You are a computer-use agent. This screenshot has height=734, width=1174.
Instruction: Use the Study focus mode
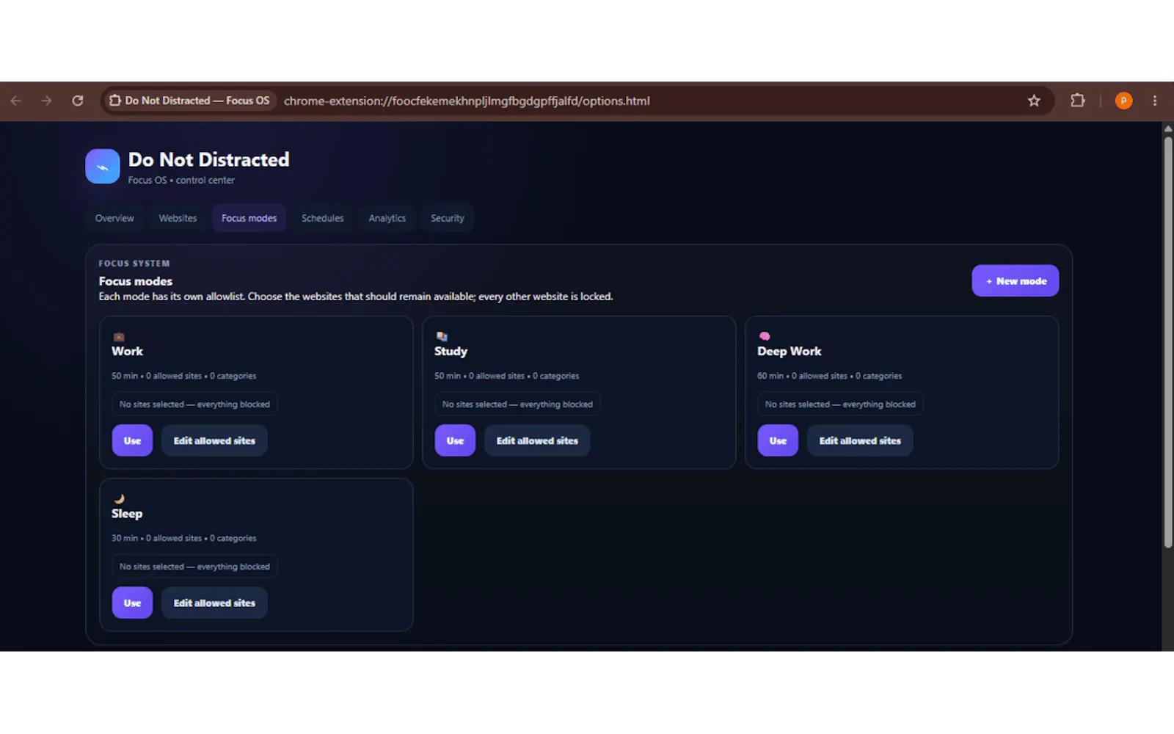click(x=455, y=440)
